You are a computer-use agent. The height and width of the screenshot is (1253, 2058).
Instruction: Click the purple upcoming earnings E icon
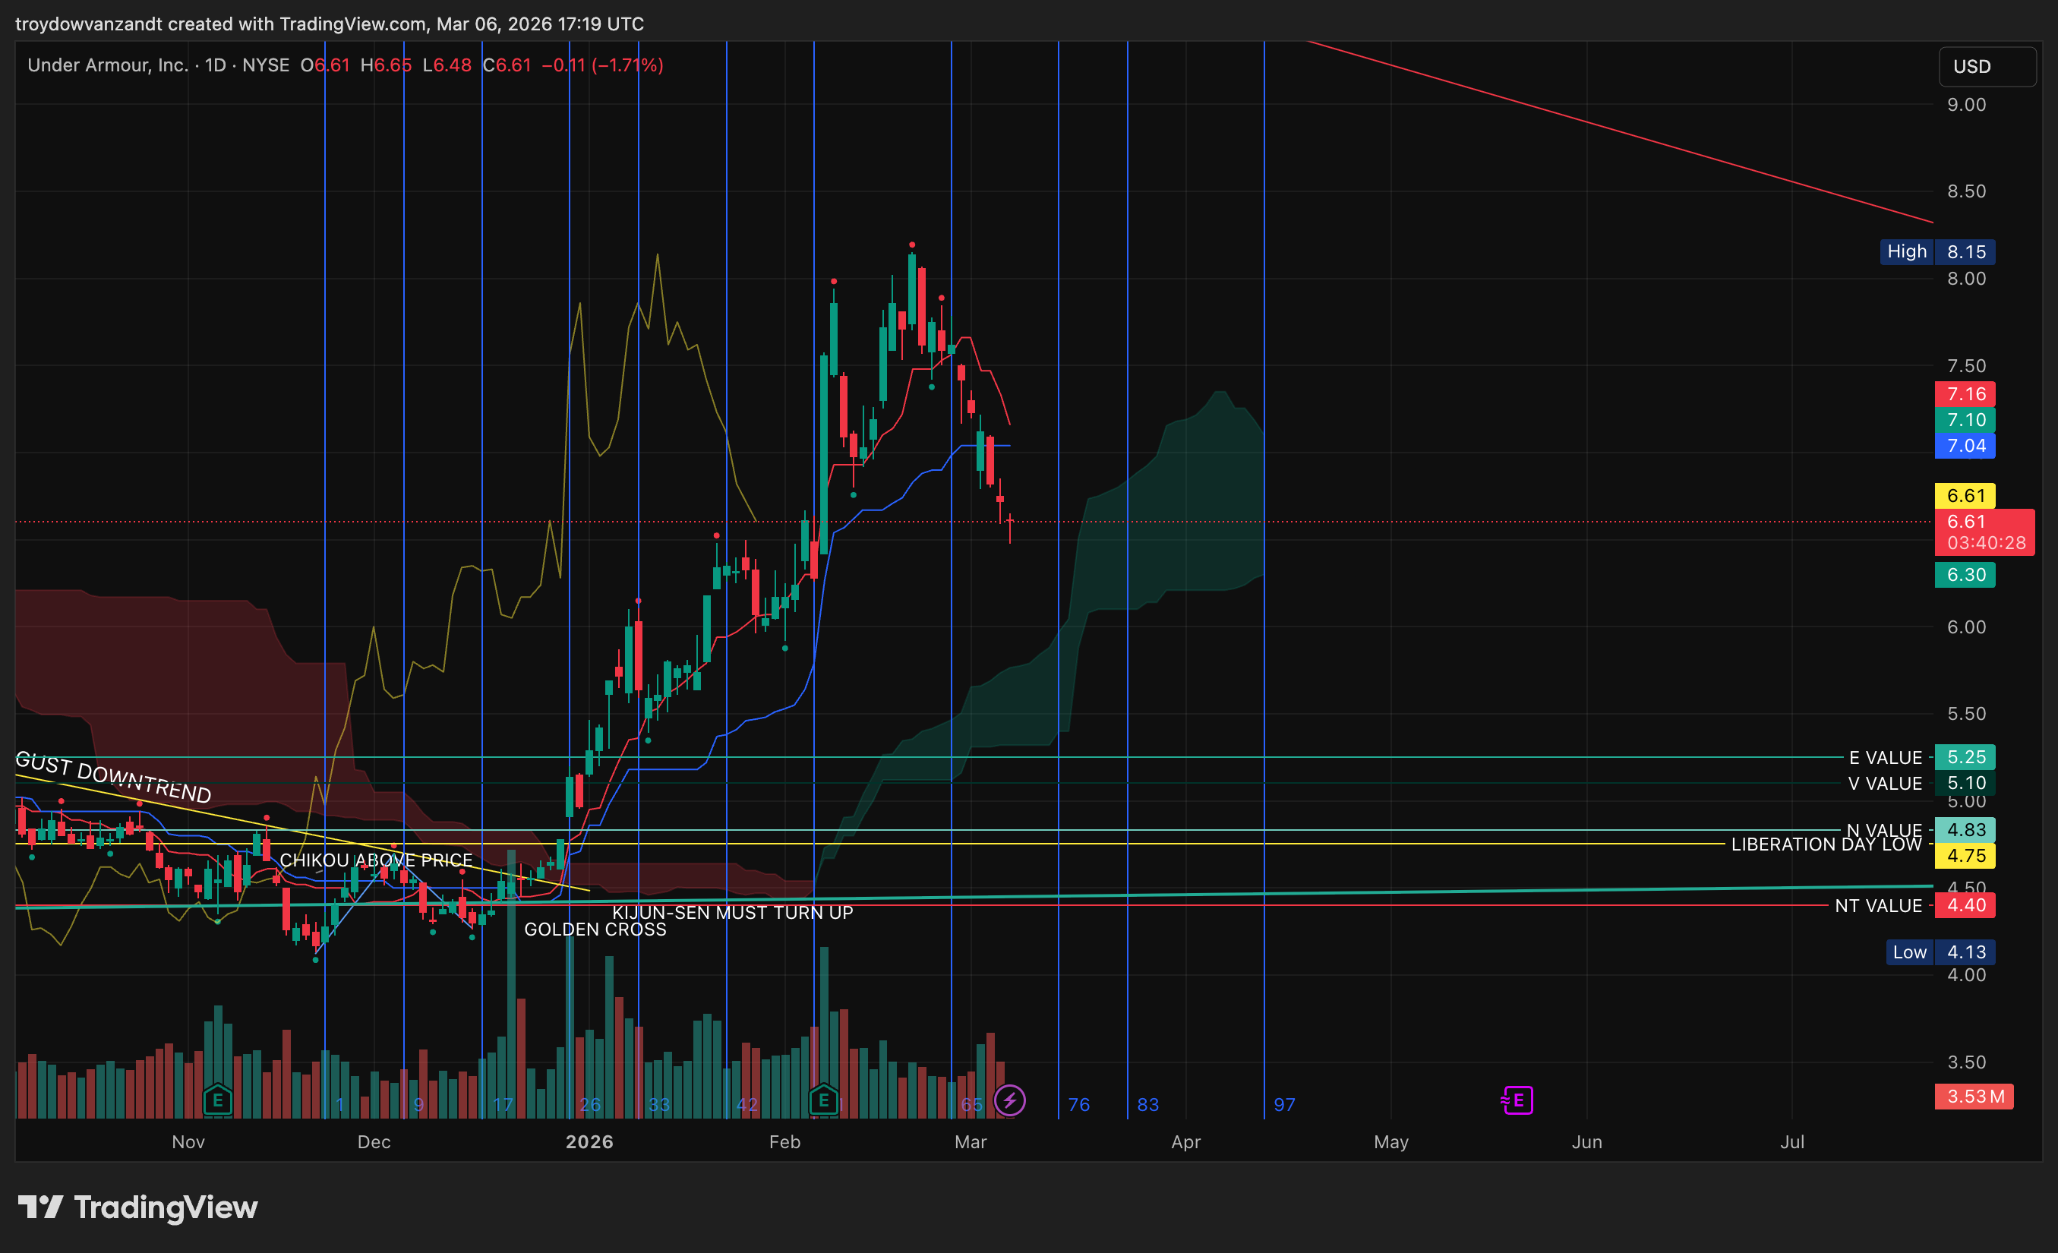[1517, 1100]
